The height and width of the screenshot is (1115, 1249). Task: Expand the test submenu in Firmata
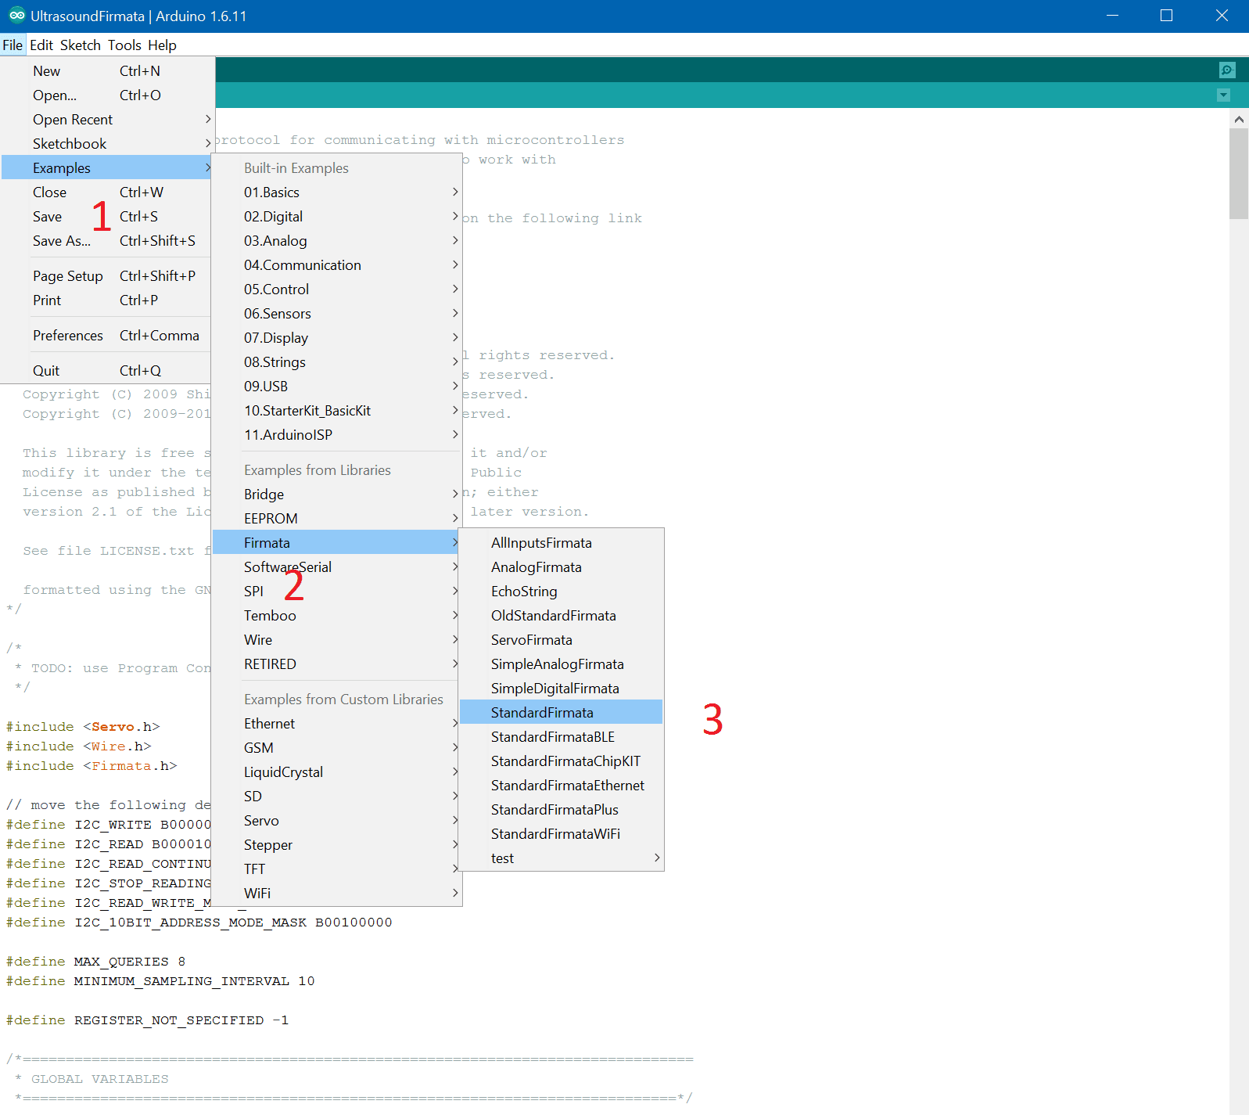coord(561,858)
